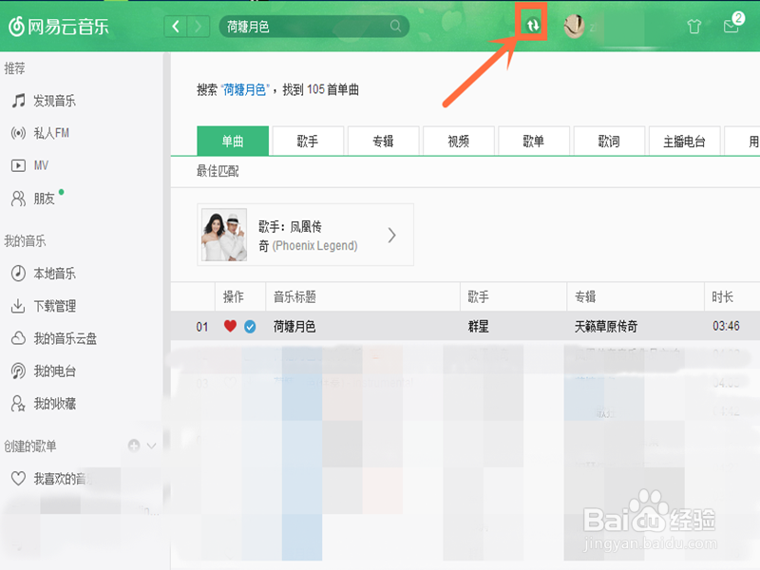The height and width of the screenshot is (570, 760).
Task: Collapse the 创建的歌单 playlist section
Action: [x=151, y=444]
